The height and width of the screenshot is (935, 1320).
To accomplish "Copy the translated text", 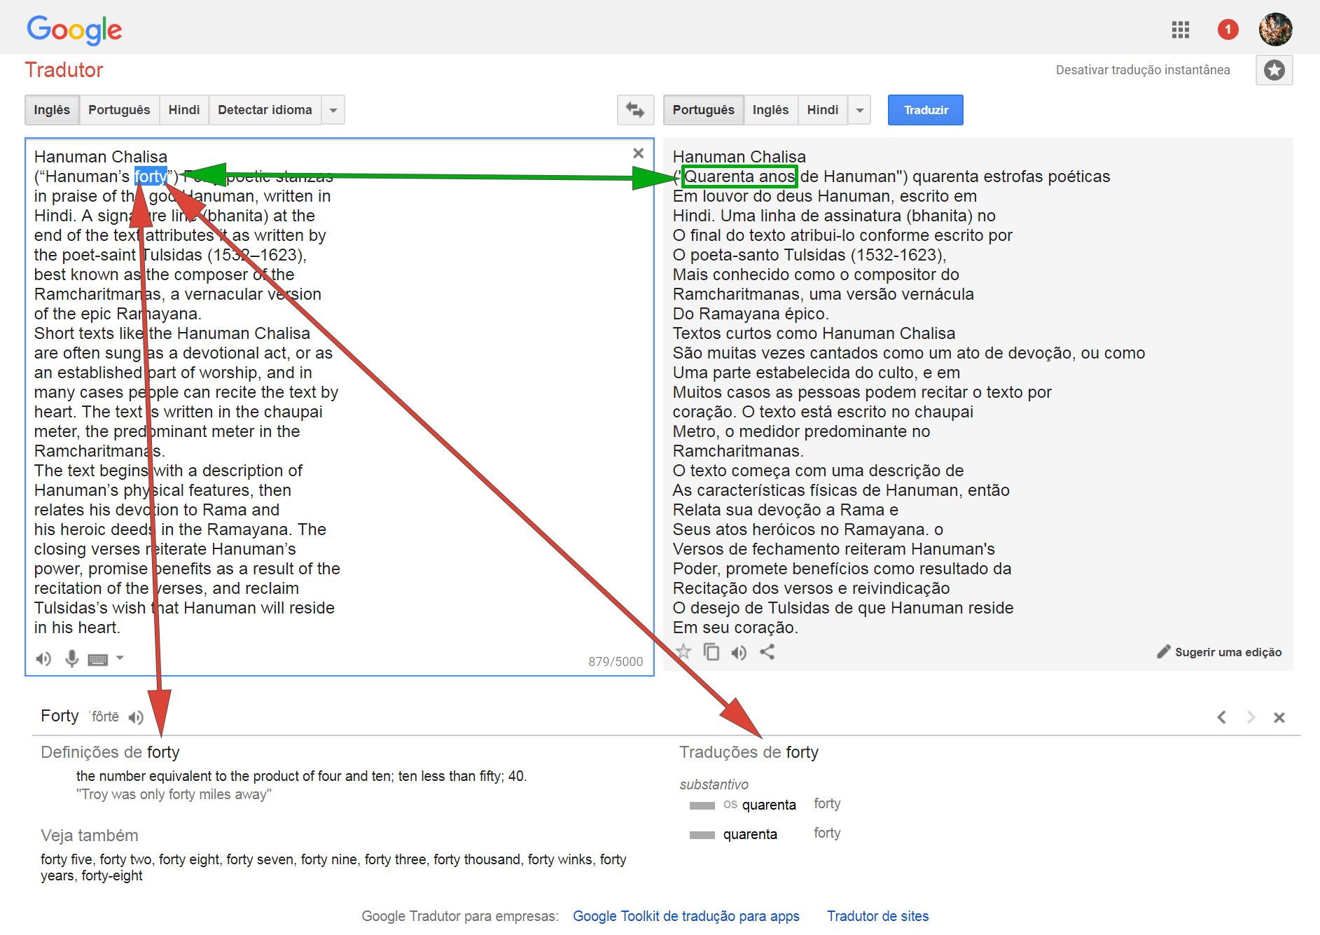I will point(711,652).
